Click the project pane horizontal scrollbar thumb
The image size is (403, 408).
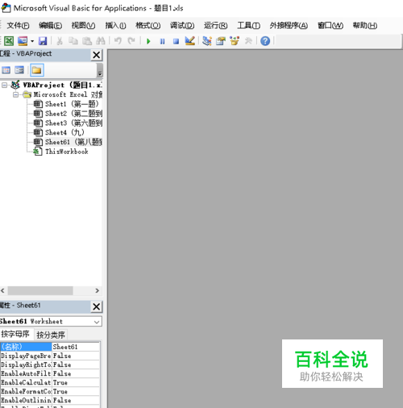coord(40,291)
